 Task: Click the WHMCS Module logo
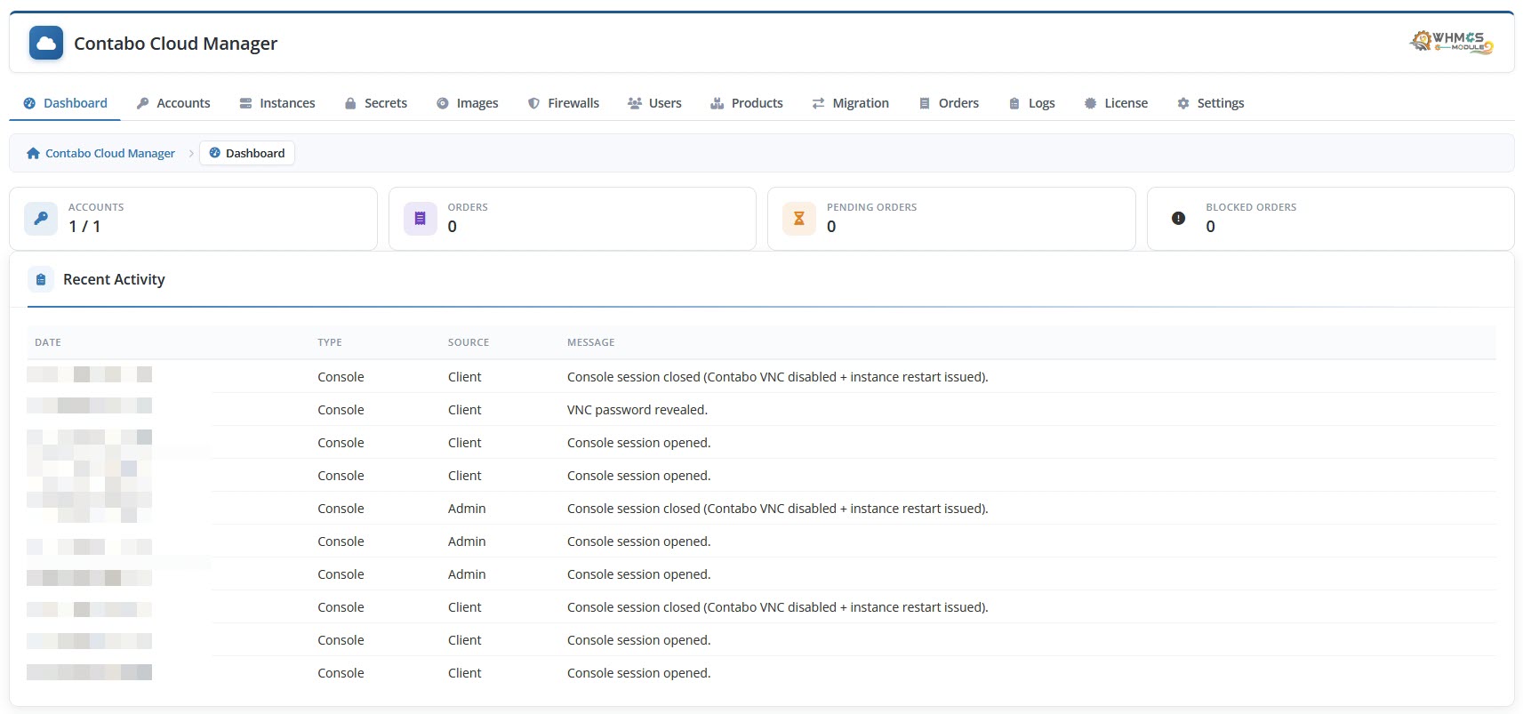tap(1451, 42)
